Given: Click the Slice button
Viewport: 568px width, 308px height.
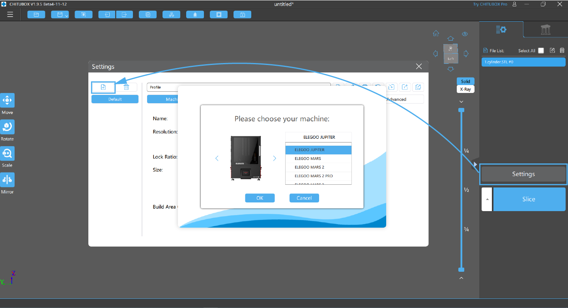Looking at the screenshot, I should (529, 199).
